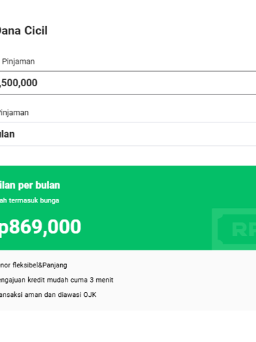
Task: Click the RP banknote icon
Action: 234,229
